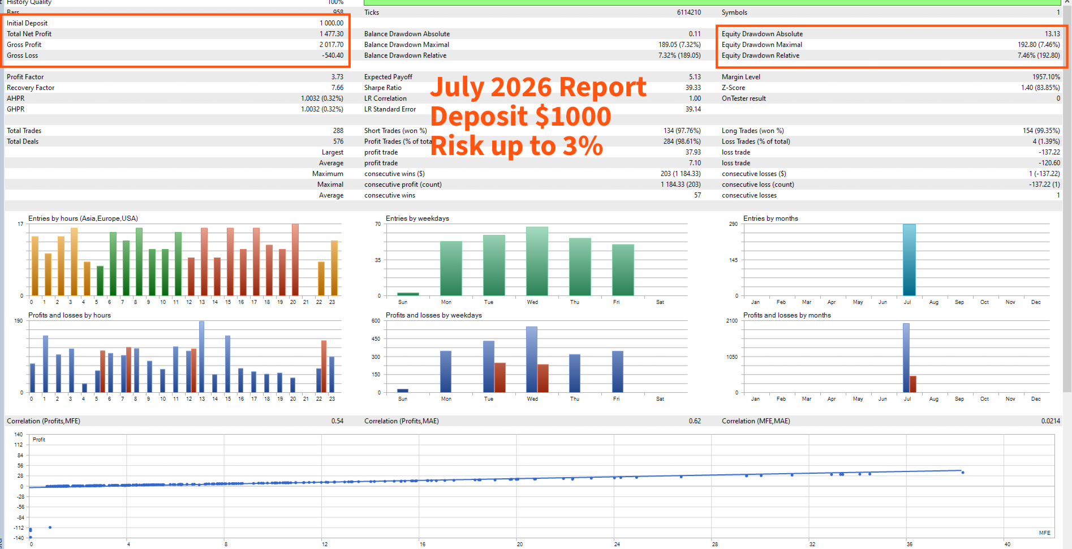Image resolution: width=1072 pixels, height=549 pixels.
Task: Click Correlation (MFE,MAE) value 0.0214
Action: [x=1051, y=421]
